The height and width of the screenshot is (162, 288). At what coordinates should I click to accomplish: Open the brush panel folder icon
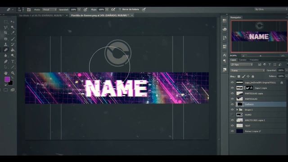coord(29,9)
